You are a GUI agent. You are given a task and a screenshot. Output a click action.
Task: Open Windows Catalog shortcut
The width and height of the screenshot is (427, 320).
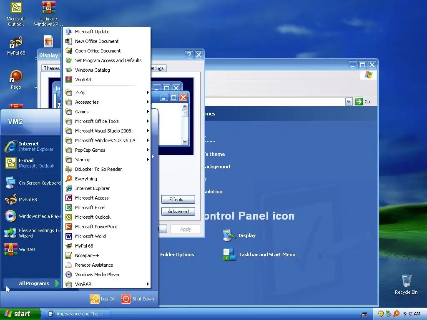[x=107, y=70]
